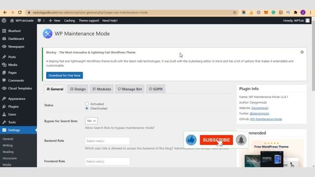
Task: Select the Activated status radio button
Action: (x=87, y=104)
